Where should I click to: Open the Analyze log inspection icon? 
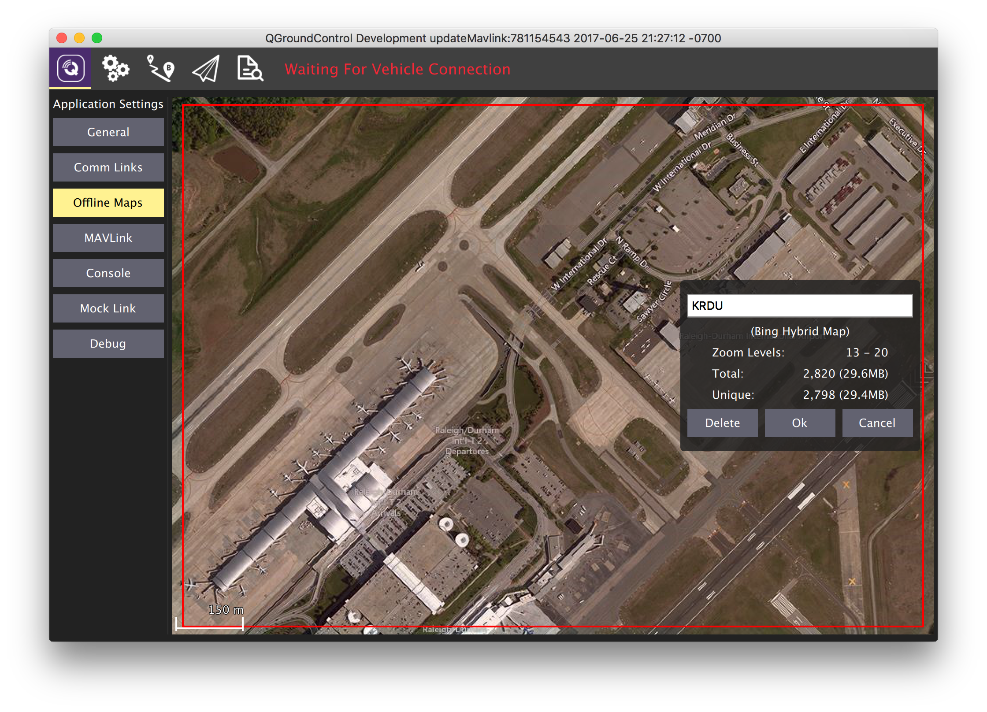pyautogui.click(x=249, y=69)
